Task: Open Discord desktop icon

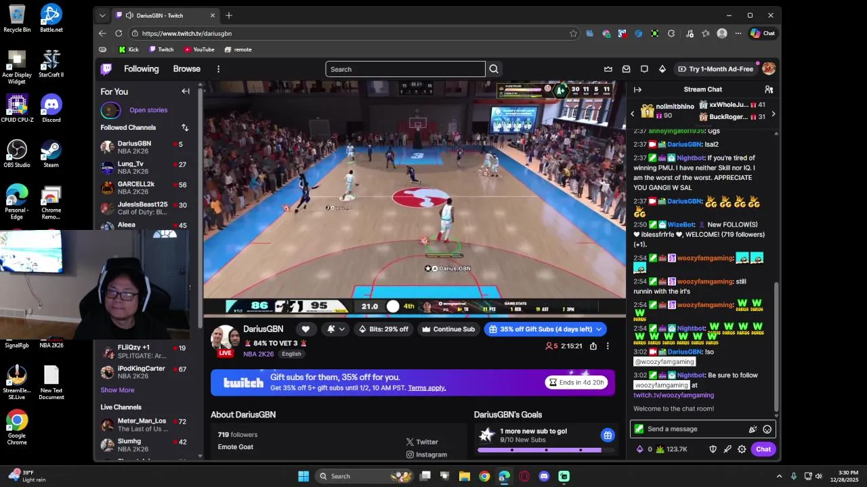Action: pos(51,109)
